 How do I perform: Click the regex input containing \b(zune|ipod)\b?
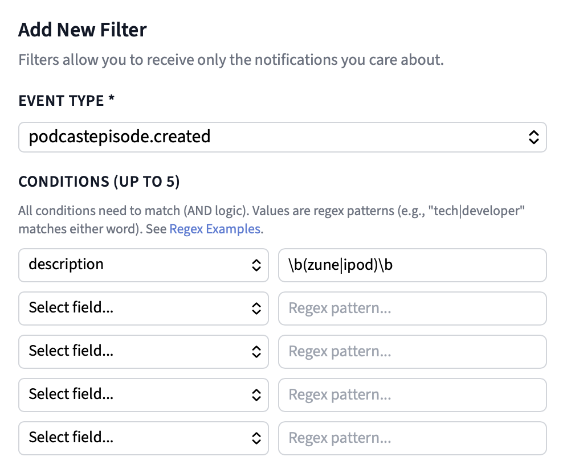412,265
